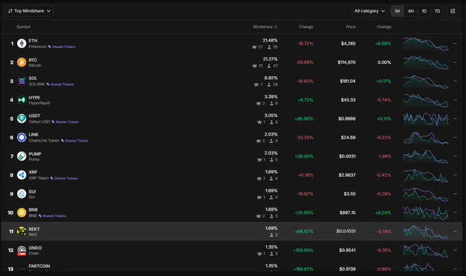
Task: Click the REKT mindshare change +66.67%
Action: pyautogui.click(x=304, y=231)
